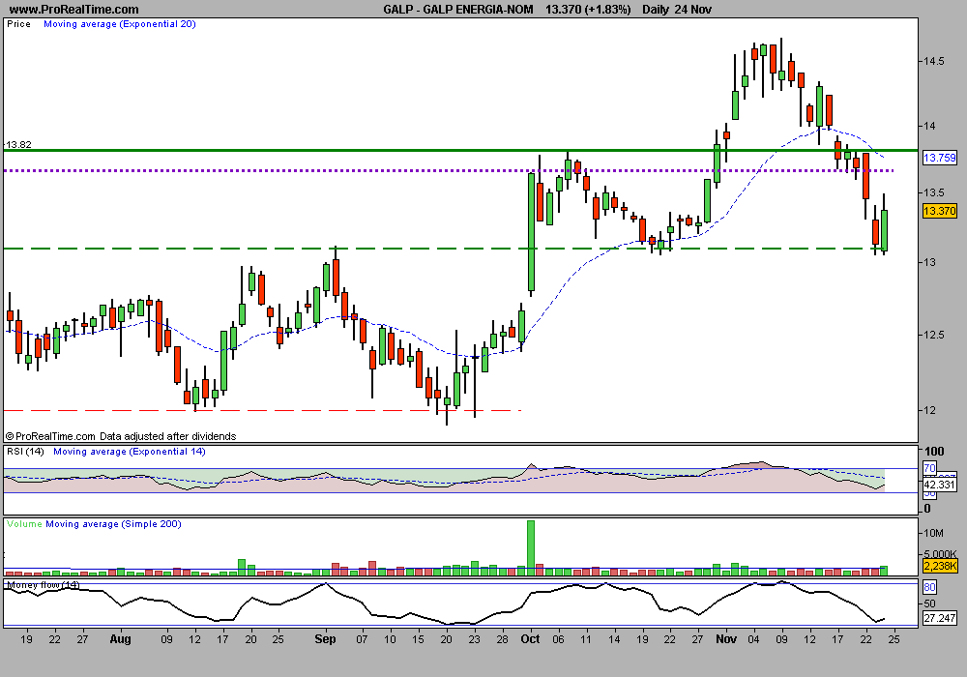Click the 27.247 Money flow value tag
967x677 pixels.
click(x=939, y=618)
